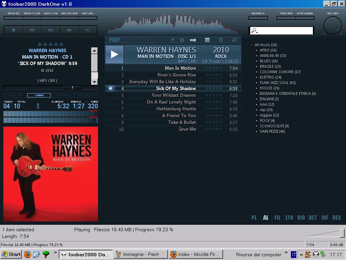Click the Warren Haynes album cover art
346x260 pixels.
coord(51,174)
